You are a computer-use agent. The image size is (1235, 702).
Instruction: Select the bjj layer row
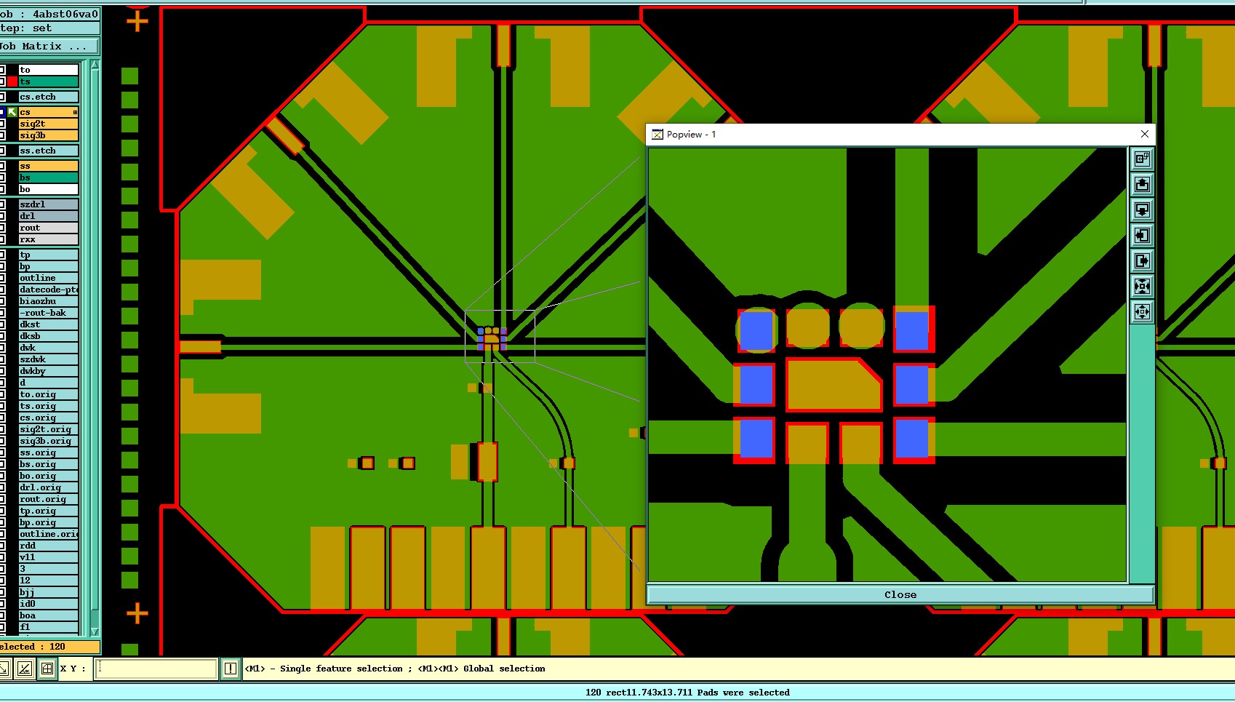click(48, 592)
